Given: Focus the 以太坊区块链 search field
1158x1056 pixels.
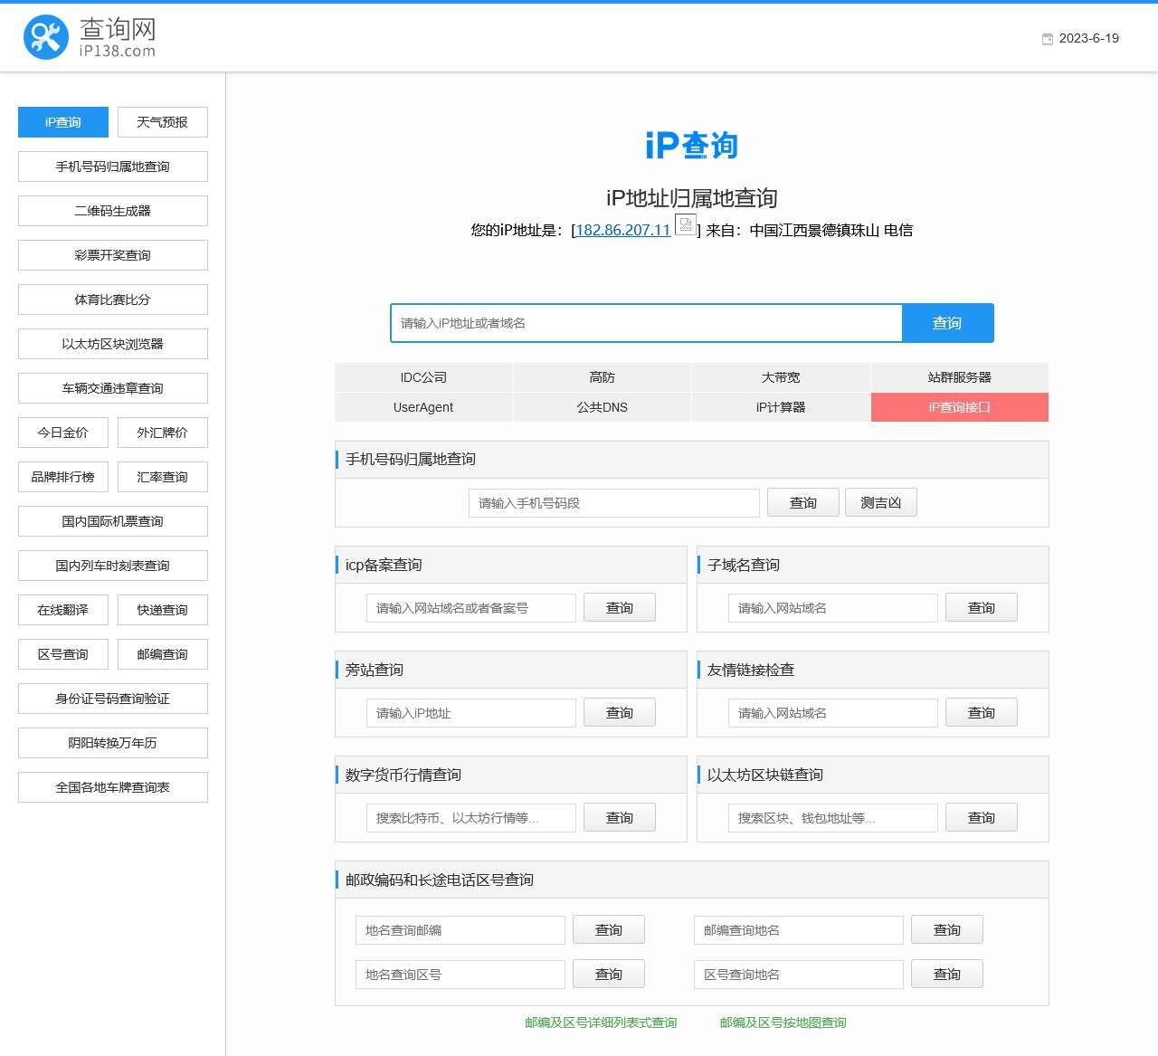Looking at the screenshot, I should pos(833,818).
